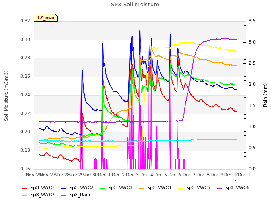This screenshot has width=271, height=203.
Task: Click the red sp3_VWC1 legend swatch
Action: (25, 188)
